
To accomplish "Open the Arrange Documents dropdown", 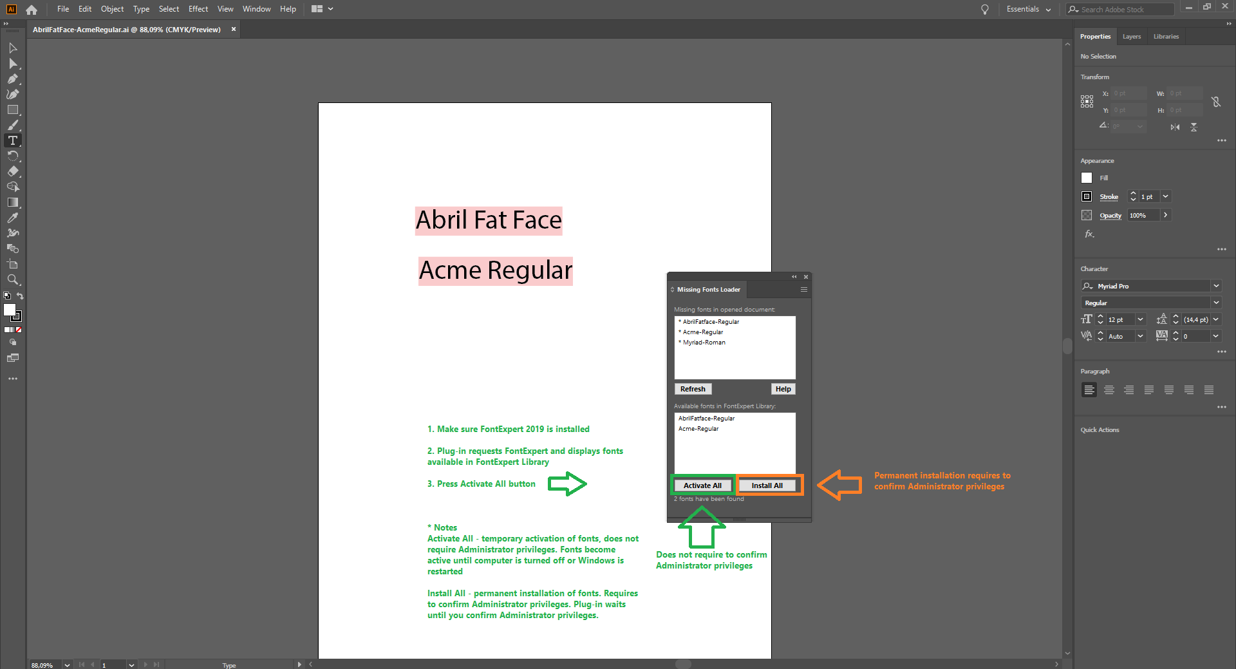I will coord(323,9).
